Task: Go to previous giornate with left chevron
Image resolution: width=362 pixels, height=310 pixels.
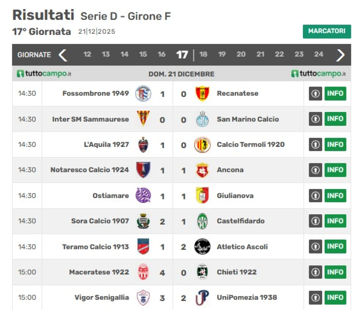Action: click(63, 55)
